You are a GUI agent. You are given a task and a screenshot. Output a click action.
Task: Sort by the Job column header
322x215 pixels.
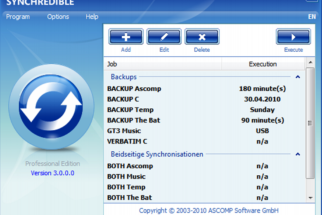(x=163, y=64)
